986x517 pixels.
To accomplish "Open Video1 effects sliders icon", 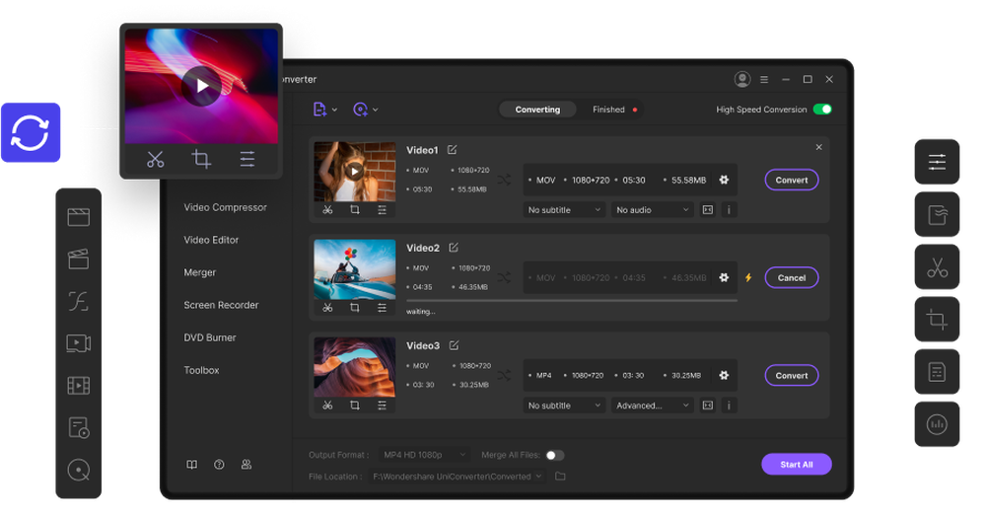I will tap(382, 210).
